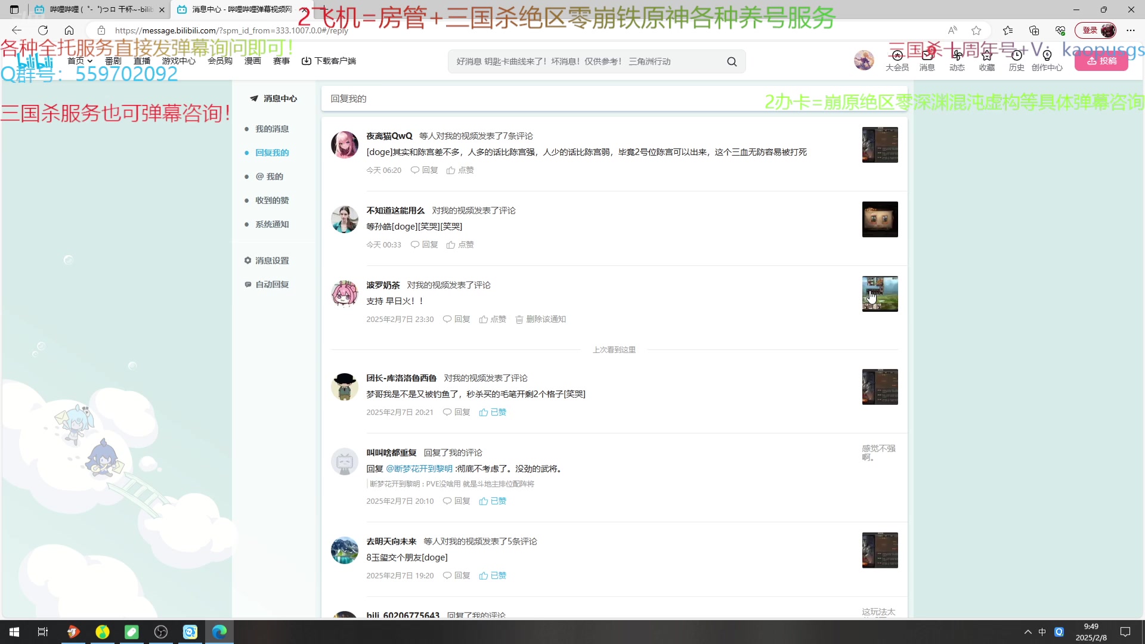
Task: Like 不知道这能用么's comment with 点赞
Action: click(x=460, y=245)
